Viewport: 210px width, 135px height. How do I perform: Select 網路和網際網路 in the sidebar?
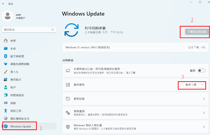point(29,64)
